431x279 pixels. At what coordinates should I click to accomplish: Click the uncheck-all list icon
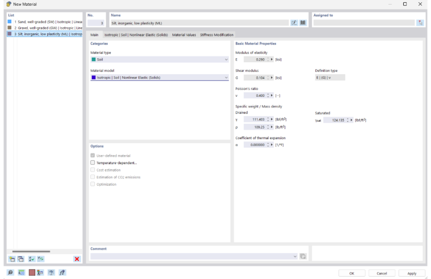click(x=41, y=259)
